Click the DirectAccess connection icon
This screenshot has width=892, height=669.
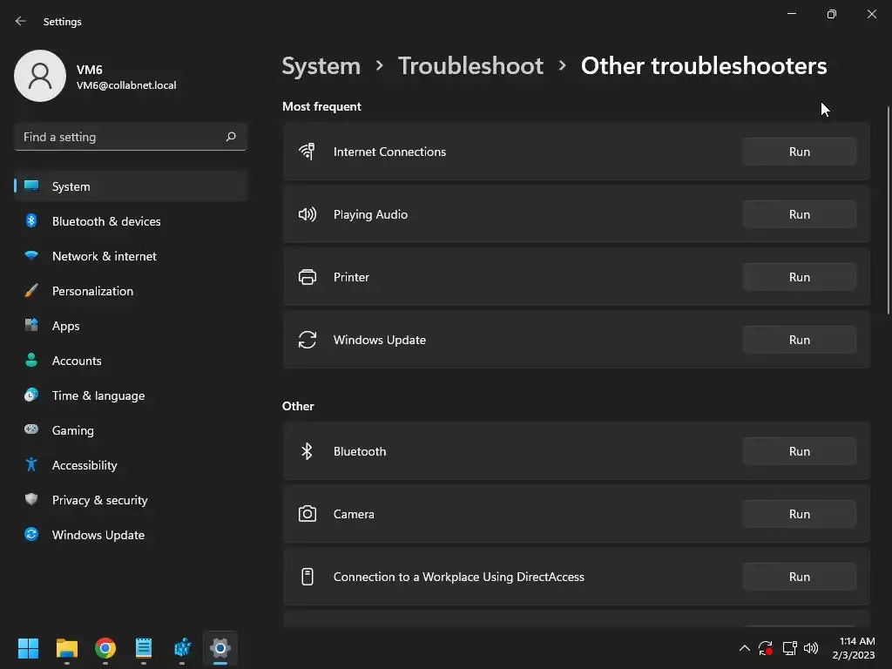pos(307,577)
